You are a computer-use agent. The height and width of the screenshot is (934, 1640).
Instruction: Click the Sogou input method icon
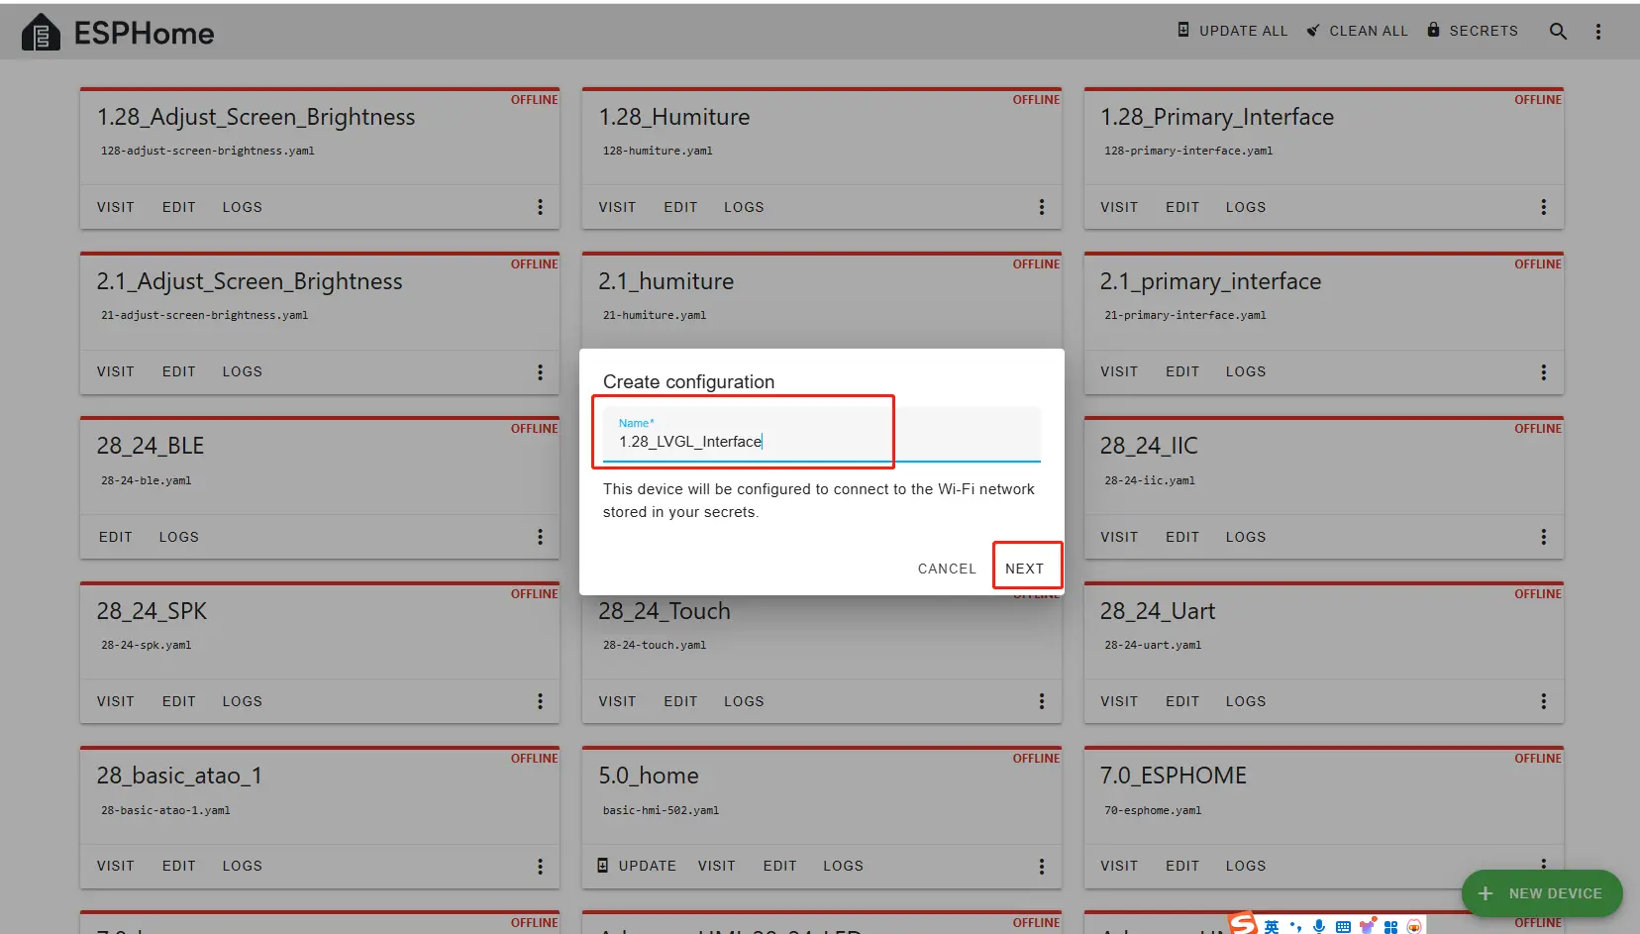(1244, 924)
